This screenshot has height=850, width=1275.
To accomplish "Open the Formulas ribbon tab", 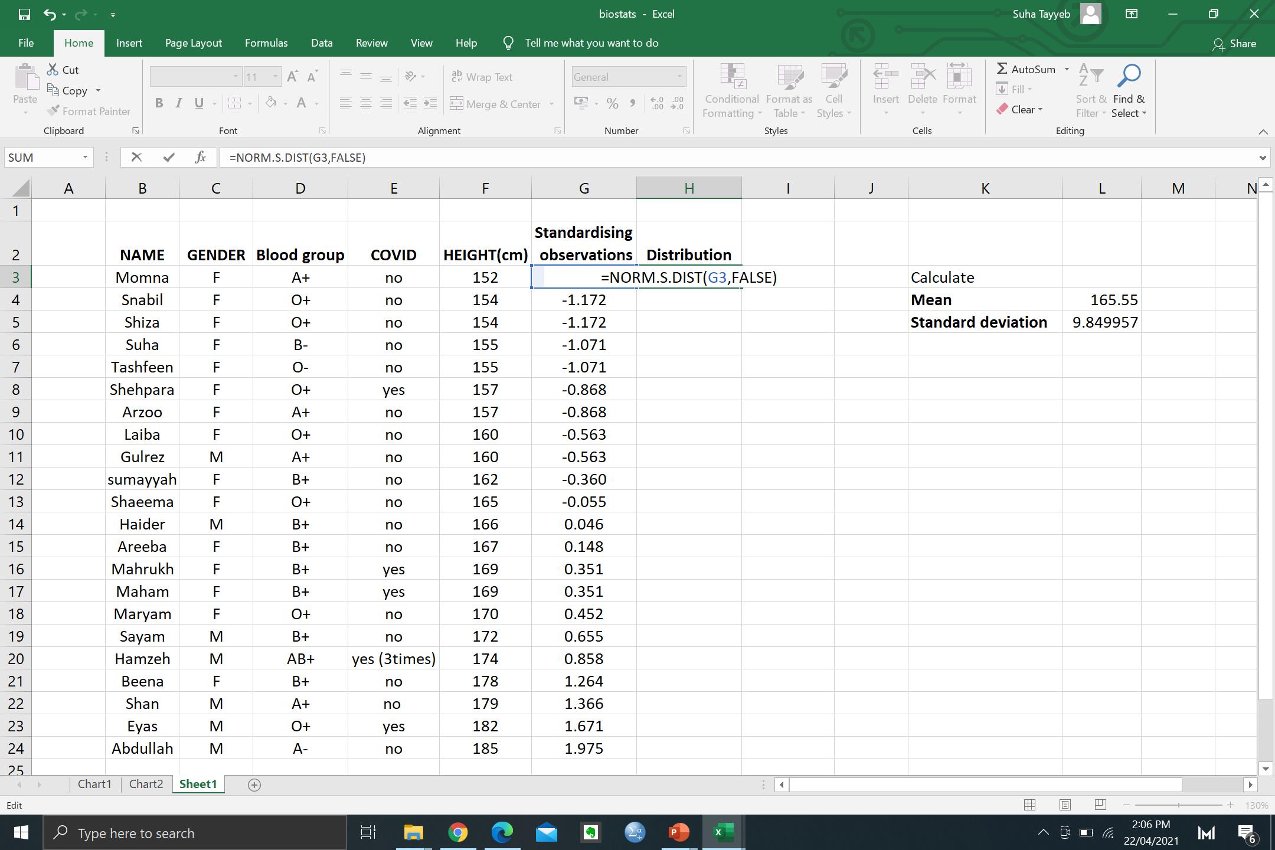I will coord(266,43).
